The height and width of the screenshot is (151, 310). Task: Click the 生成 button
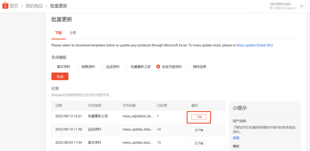(60, 76)
